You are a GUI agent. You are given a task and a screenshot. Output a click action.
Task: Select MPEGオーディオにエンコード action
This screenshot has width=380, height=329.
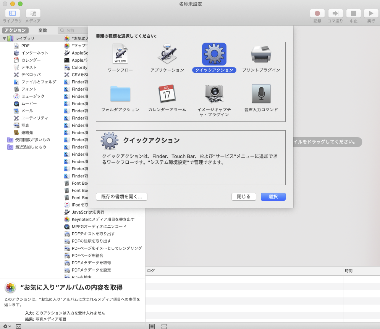[x=99, y=227]
